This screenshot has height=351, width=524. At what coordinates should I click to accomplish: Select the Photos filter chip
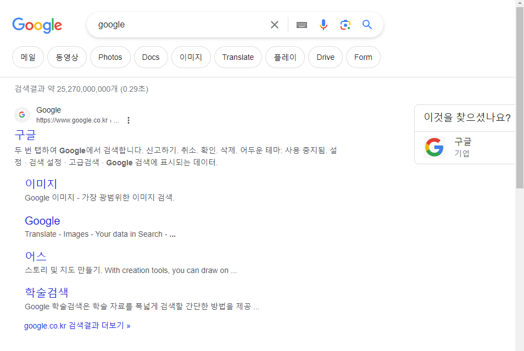click(110, 57)
